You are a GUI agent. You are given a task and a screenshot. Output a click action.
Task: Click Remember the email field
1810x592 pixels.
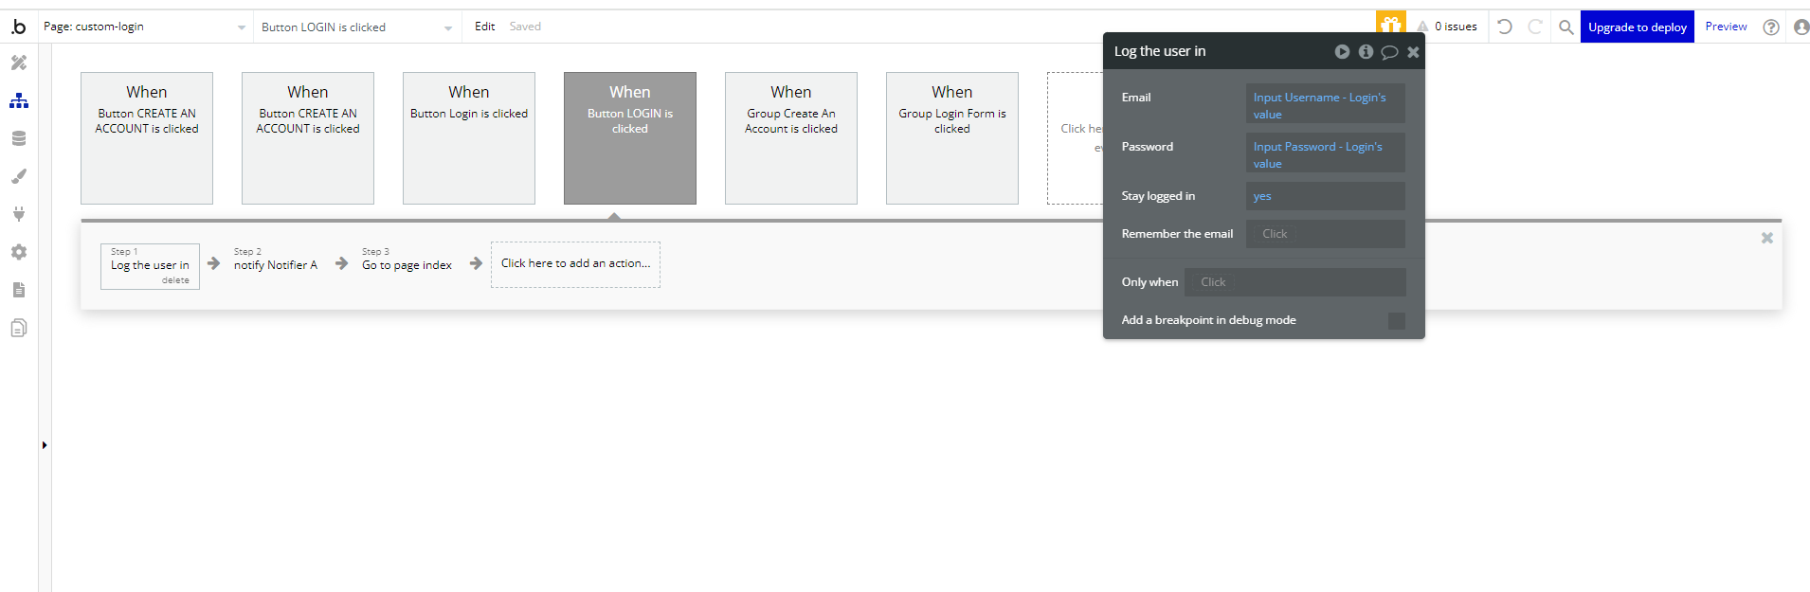click(1325, 234)
